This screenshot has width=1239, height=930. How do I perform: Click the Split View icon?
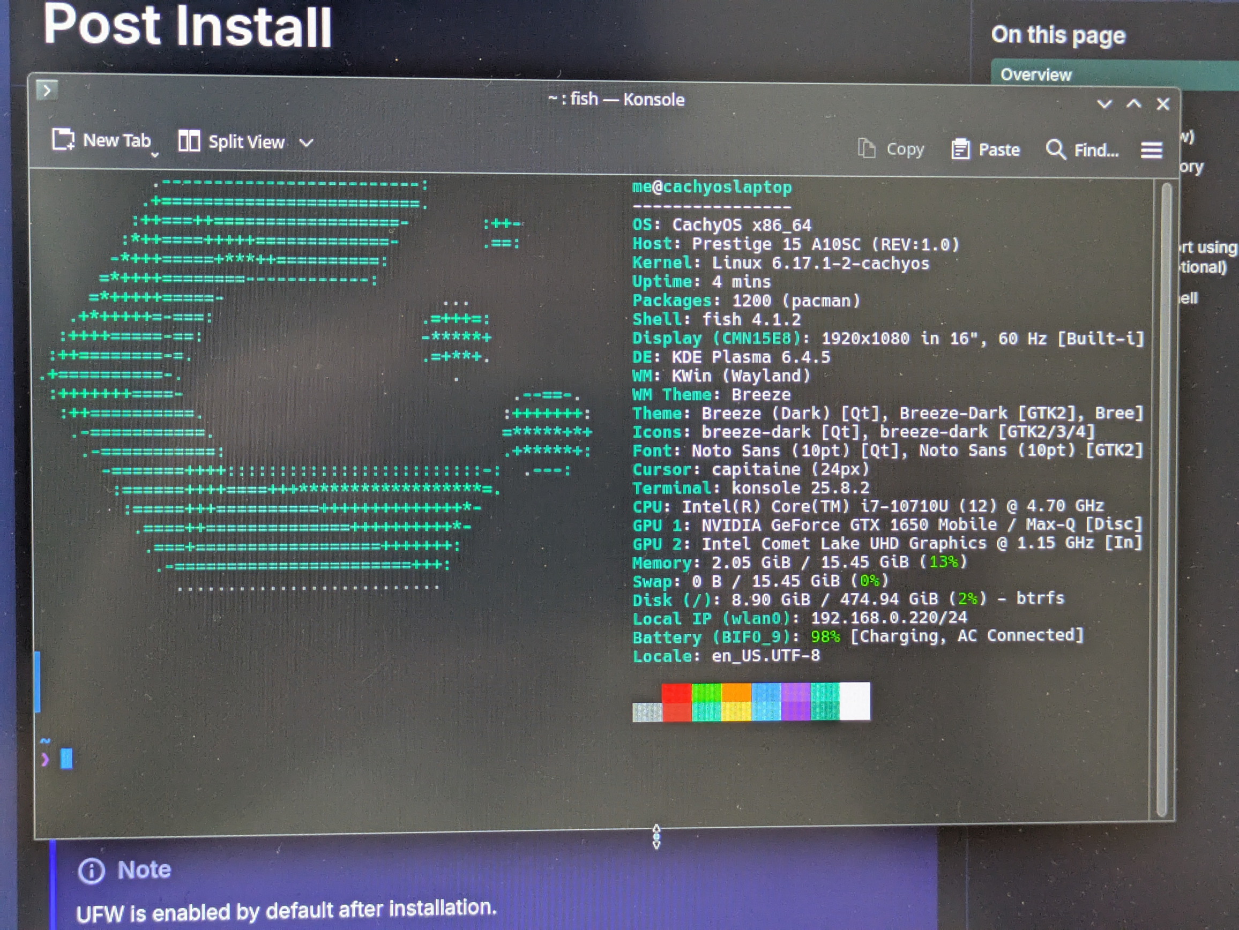(x=189, y=141)
